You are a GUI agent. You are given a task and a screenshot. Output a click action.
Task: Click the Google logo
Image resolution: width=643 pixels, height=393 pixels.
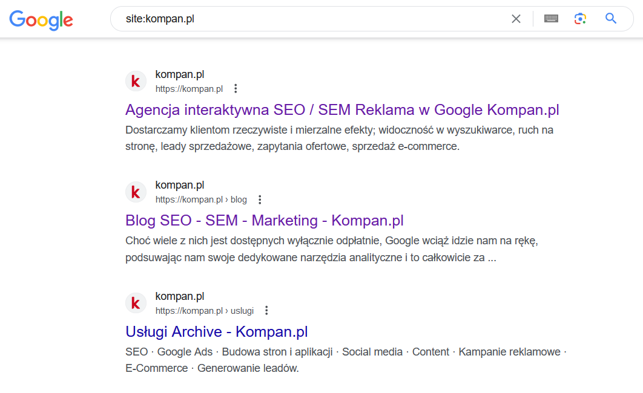(x=41, y=20)
